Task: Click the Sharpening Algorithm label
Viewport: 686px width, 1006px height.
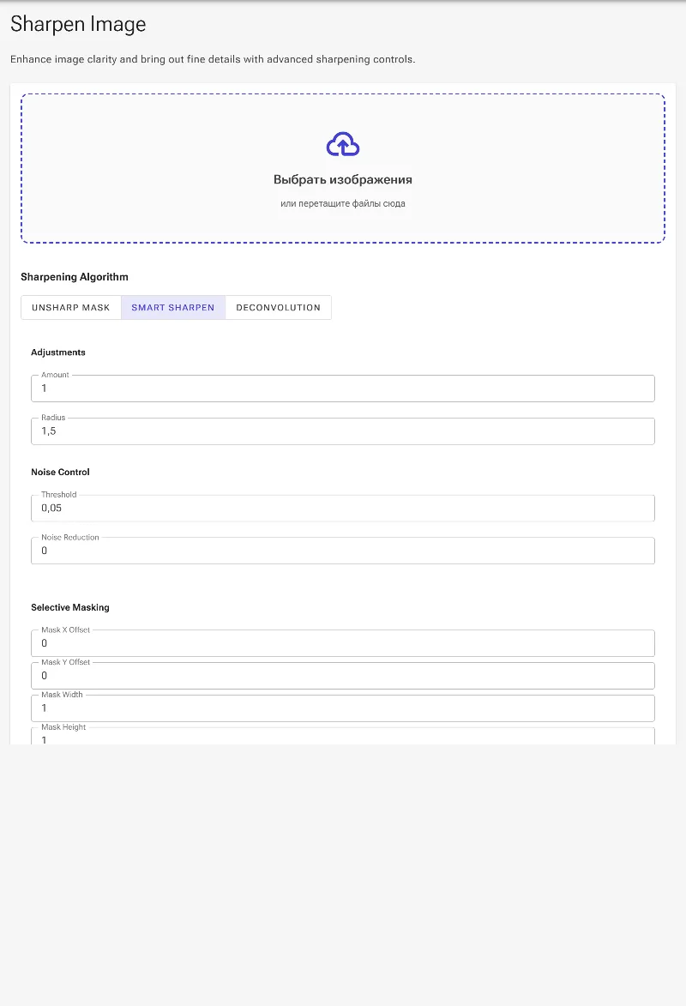Action: coord(75,277)
